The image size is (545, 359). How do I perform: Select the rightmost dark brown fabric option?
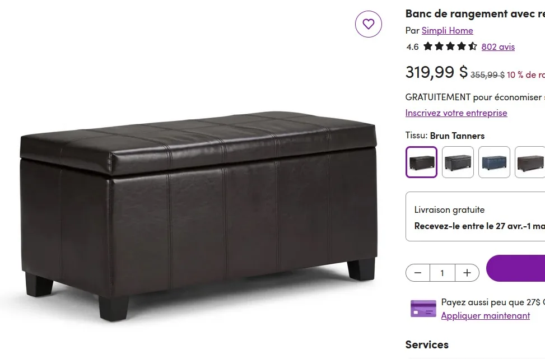pyautogui.click(x=530, y=162)
